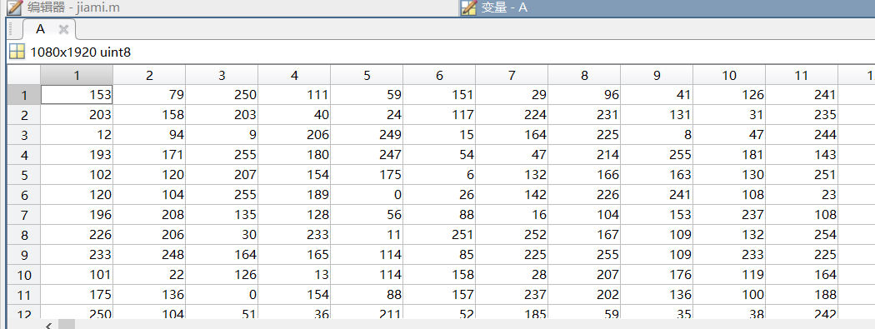Select column header 10

pyautogui.click(x=730, y=75)
